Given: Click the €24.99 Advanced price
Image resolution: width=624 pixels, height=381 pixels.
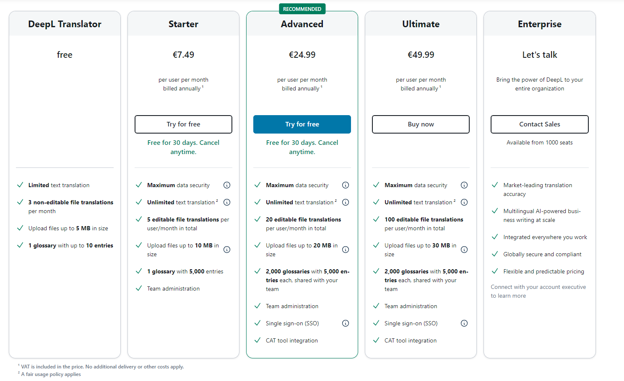Looking at the screenshot, I should (x=302, y=55).
